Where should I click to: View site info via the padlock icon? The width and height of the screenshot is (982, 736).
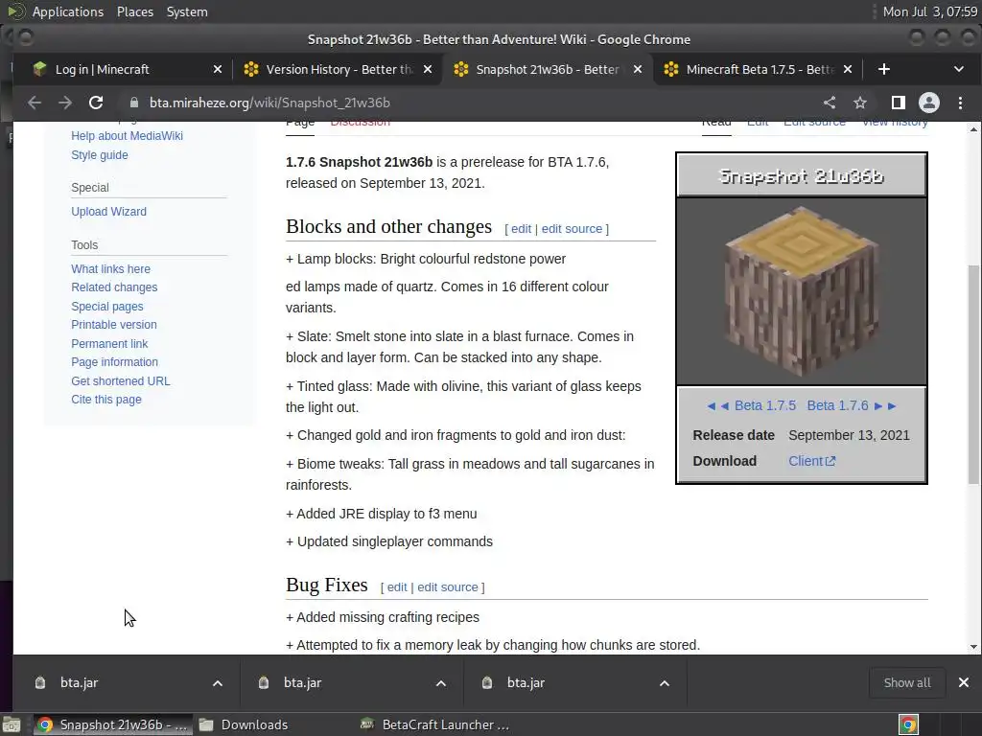pos(134,103)
